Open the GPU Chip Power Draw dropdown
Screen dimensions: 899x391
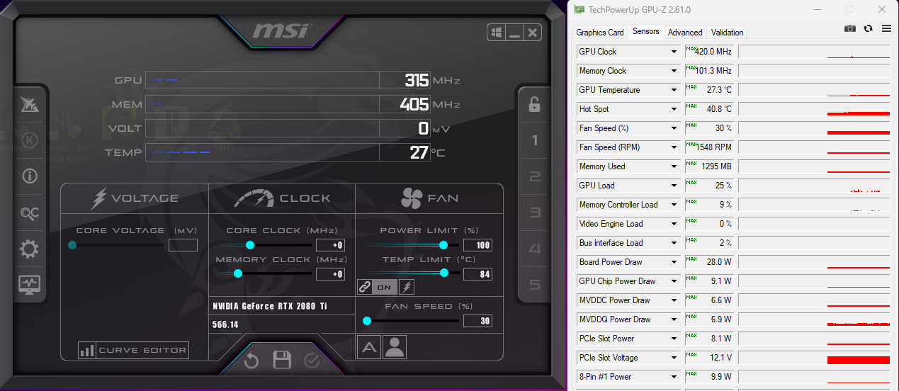pos(674,281)
